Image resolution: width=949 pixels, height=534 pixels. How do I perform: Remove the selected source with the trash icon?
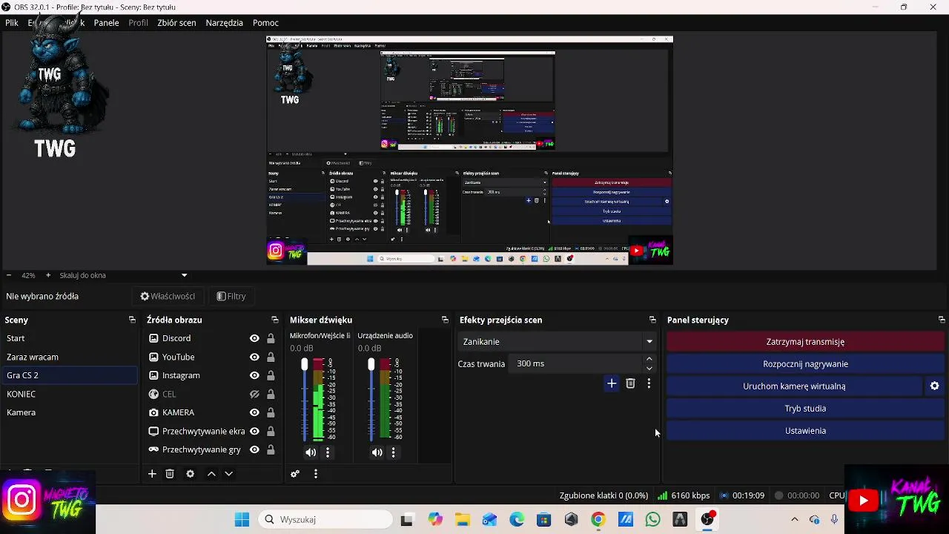(x=170, y=474)
